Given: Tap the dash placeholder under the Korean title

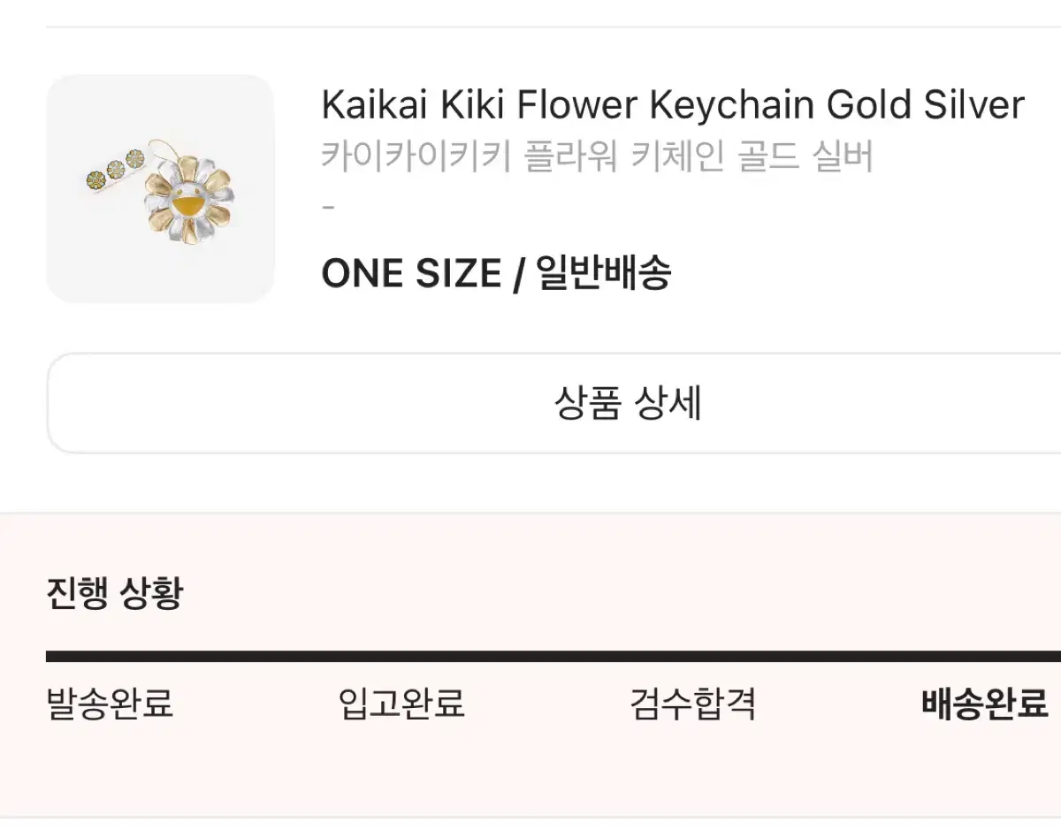Looking at the screenshot, I should [x=327, y=205].
